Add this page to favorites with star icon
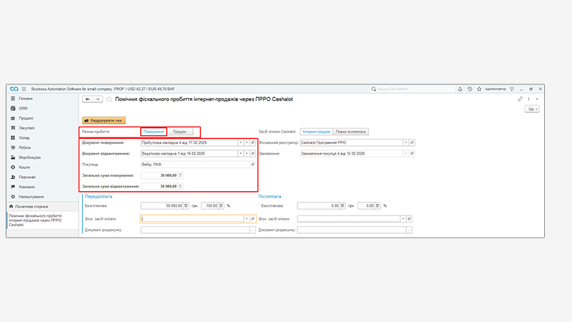Viewport: 572px width, 322px height. click(x=109, y=99)
